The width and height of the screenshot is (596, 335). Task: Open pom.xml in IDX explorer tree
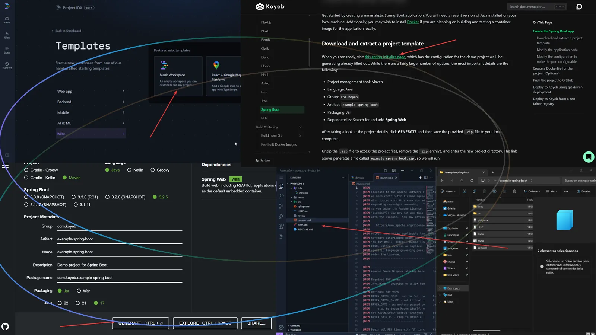tap(303, 225)
